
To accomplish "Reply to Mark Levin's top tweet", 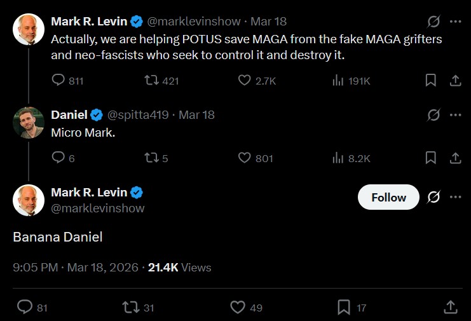I will [58, 80].
